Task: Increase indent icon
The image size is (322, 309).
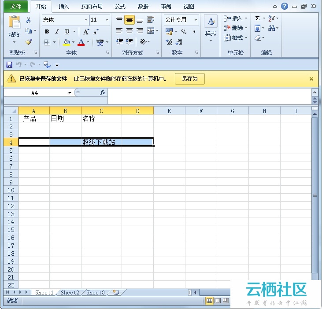Action: pos(130,42)
